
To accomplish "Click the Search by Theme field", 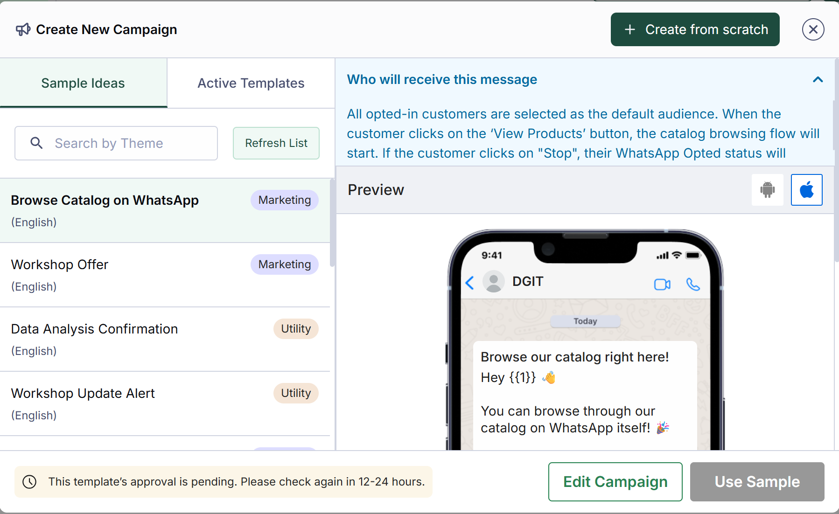I will (x=116, y=143).
